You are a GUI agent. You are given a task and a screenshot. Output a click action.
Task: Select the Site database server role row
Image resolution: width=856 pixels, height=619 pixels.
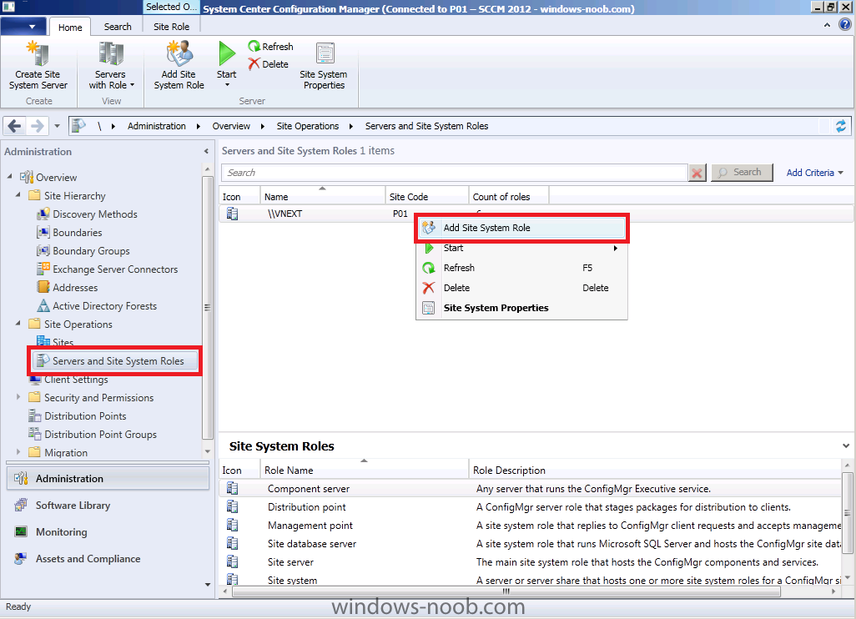click(x=530, y=544)
